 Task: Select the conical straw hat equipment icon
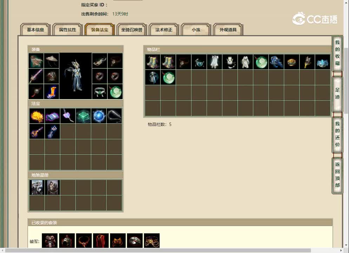52,60
